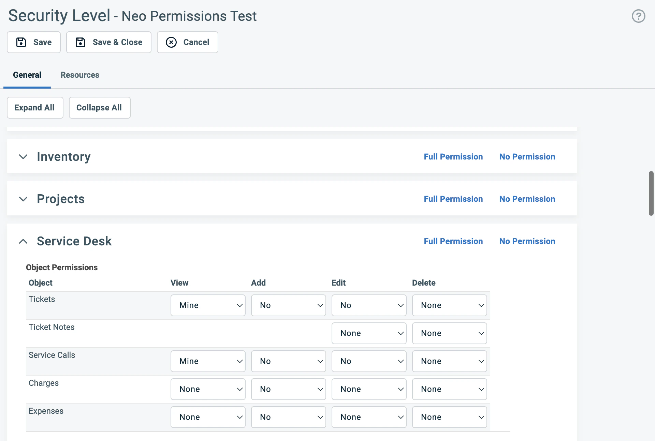Click the Expand All button
This screenshot has width=655, height=441.
click(x=34, y=107)
